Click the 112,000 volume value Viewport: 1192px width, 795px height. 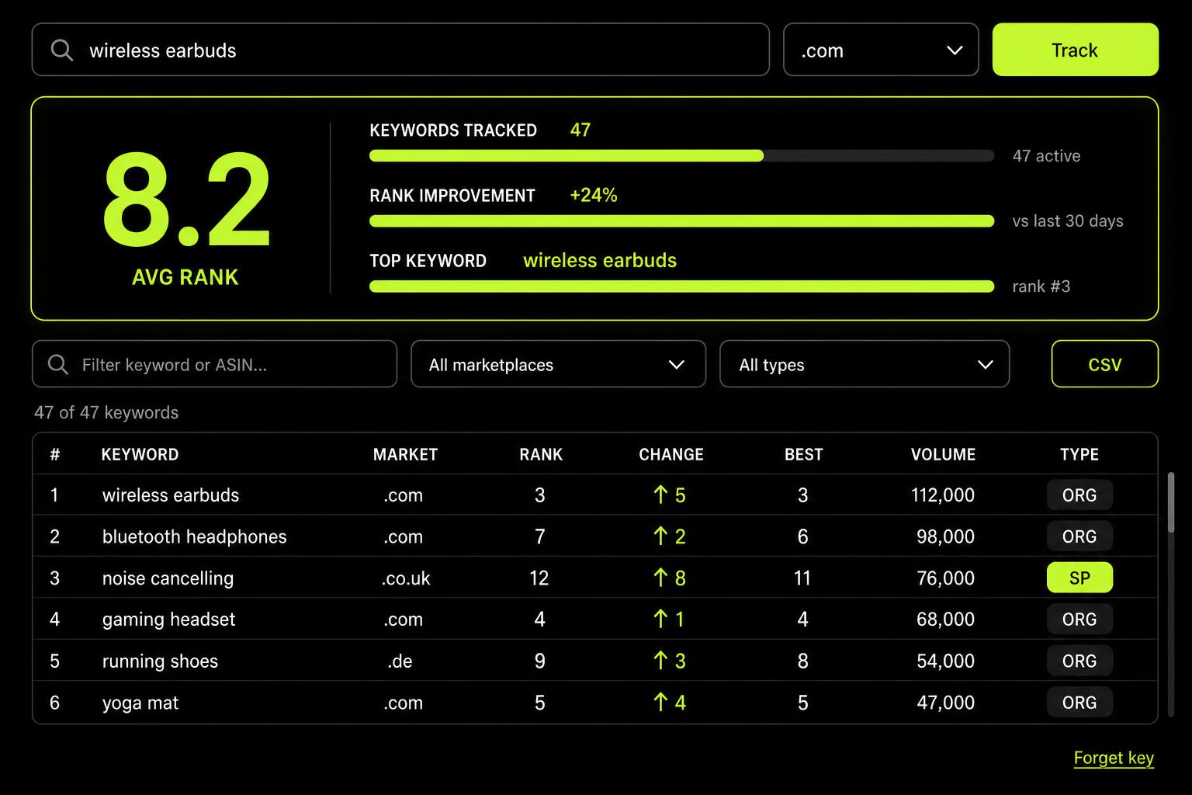[943, 495]
